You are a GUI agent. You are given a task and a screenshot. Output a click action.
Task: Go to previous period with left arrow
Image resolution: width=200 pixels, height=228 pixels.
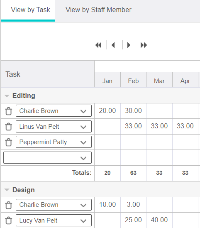(113, 45)
